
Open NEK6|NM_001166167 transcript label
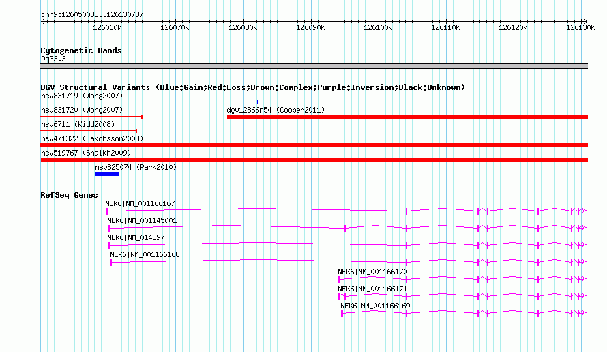point(140,203)
